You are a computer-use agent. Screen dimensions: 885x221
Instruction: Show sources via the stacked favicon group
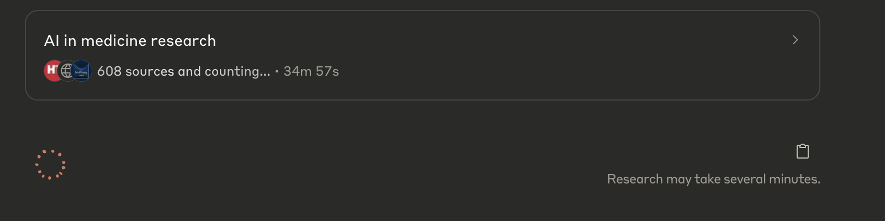tap(67, 71)
